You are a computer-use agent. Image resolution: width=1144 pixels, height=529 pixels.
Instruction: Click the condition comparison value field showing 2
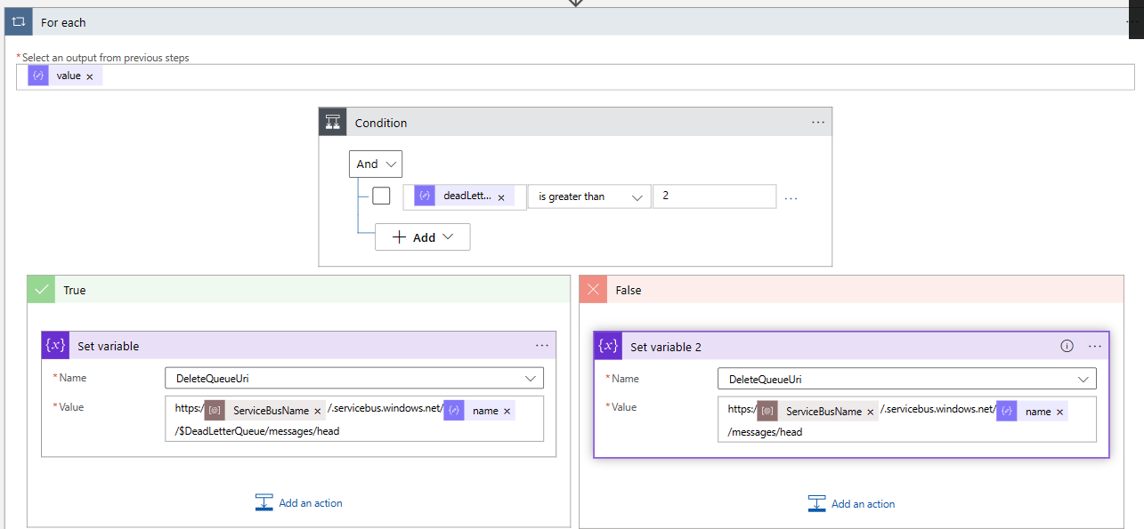point(714,196)
